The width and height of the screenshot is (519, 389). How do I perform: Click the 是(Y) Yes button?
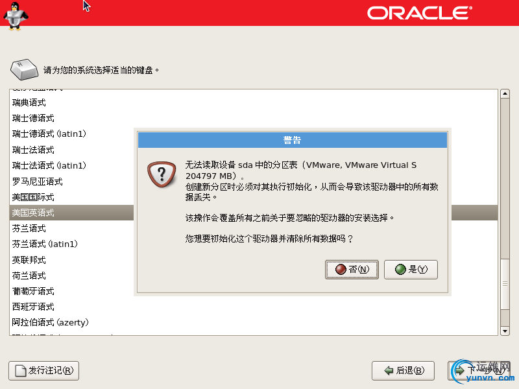tap(411, 270)
